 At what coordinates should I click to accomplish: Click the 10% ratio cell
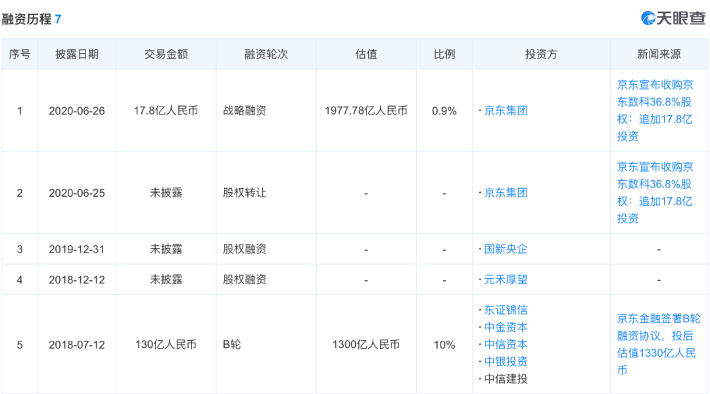(x=444, y=345)
